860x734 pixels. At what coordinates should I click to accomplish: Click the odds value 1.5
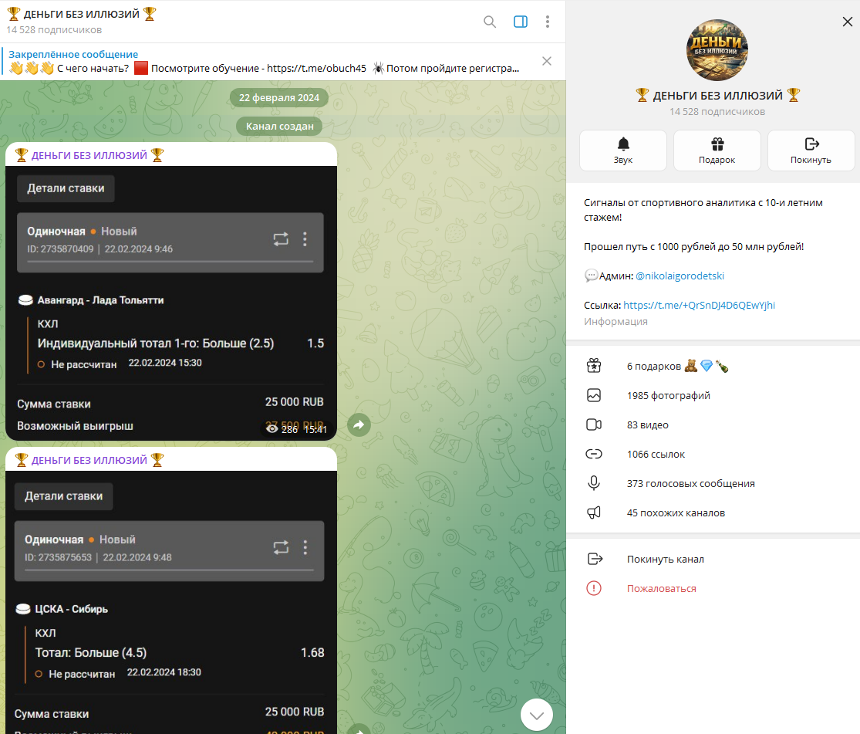pos(315,343)
